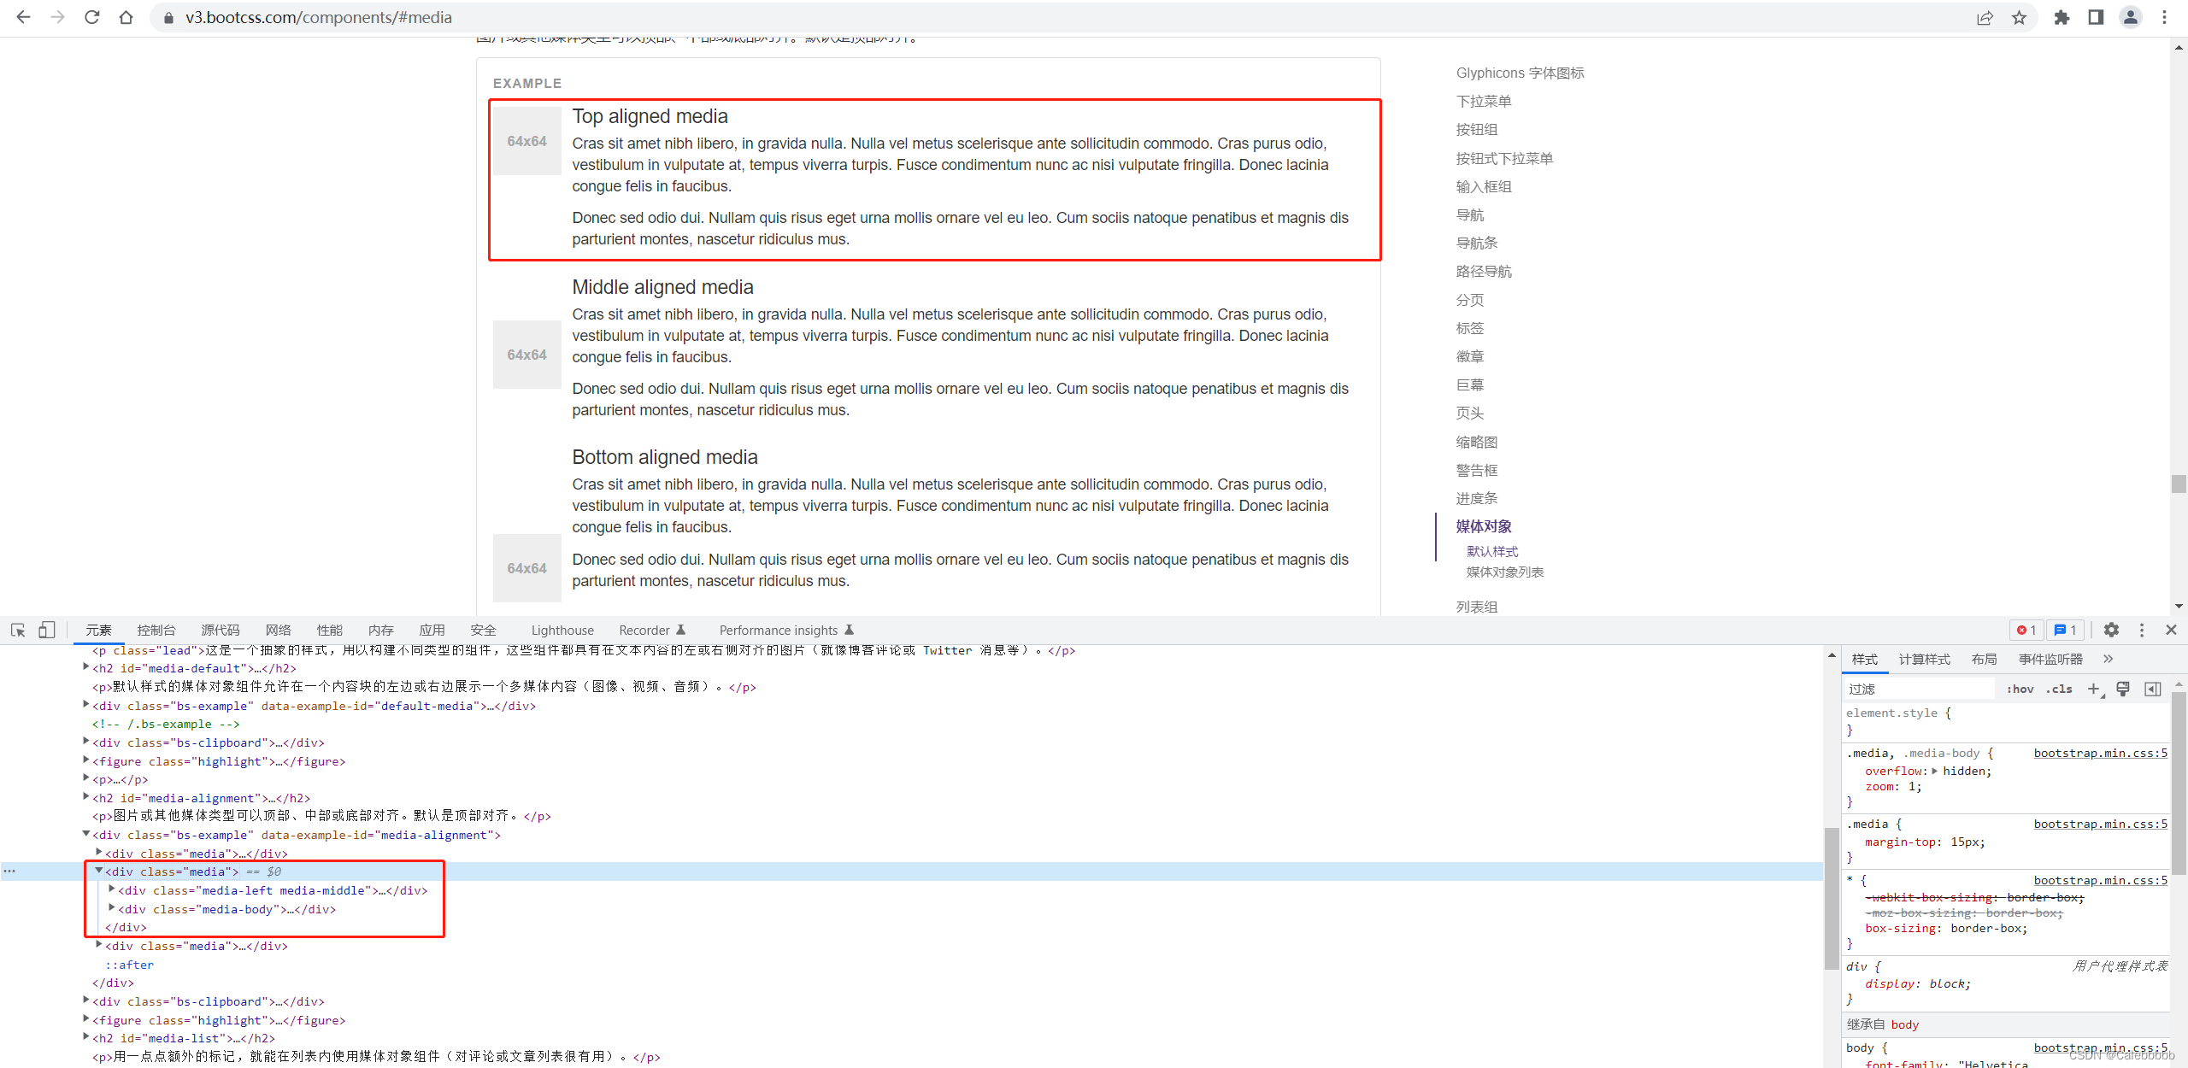Go to Glyphicons 字体图标 in sidebar
The height and width of the screenshot is (1068, 2188).
coord(1520,73)
